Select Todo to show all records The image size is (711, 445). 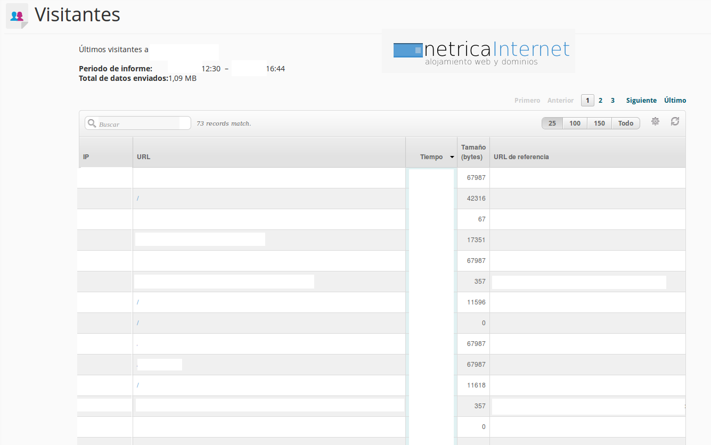pos(626,123)
